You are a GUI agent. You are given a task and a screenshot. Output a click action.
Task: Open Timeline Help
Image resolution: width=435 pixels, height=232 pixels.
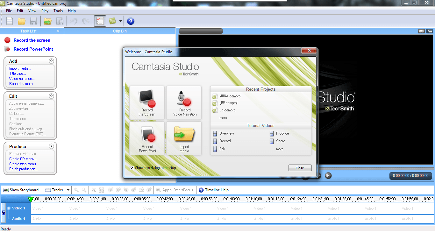coord(214,190)
